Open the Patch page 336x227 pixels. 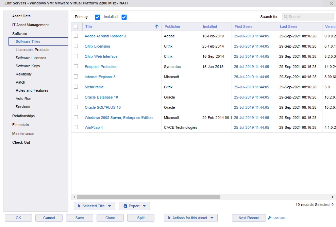20,82
